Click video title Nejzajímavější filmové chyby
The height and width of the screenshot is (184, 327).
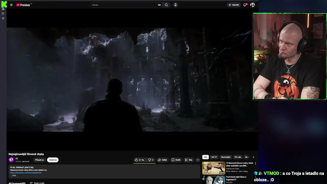26,154
